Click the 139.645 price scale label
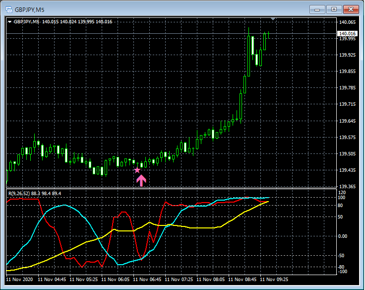365x290 pixels. (347, 121)
